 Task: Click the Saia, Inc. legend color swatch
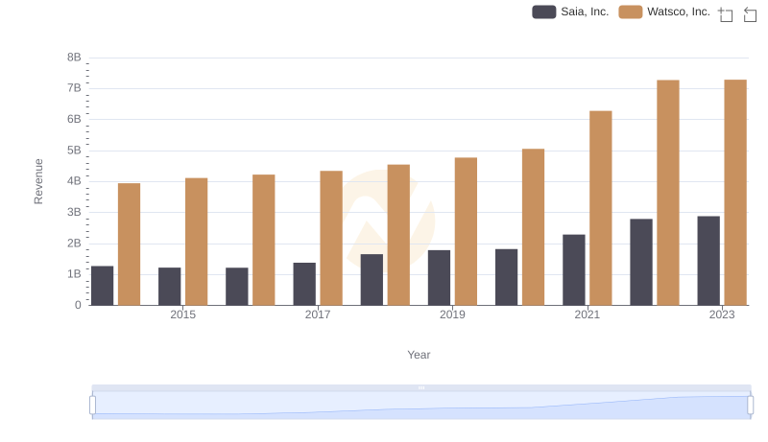544,12
